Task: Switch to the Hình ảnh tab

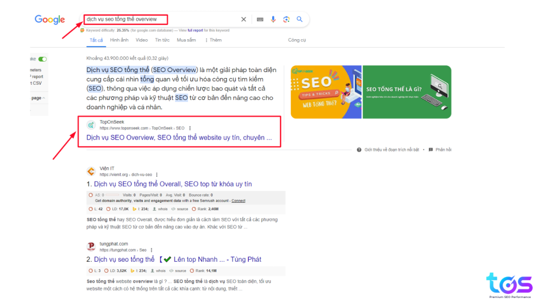Action: pos(119,40)
